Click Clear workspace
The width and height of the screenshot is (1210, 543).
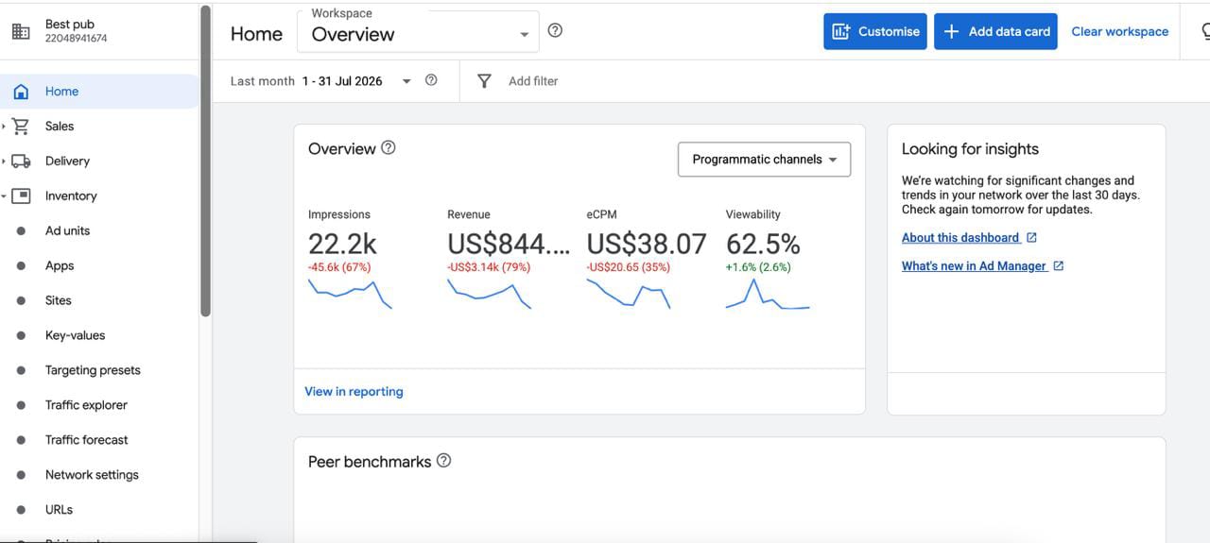pyautogui.click(x=1120, y=31)
